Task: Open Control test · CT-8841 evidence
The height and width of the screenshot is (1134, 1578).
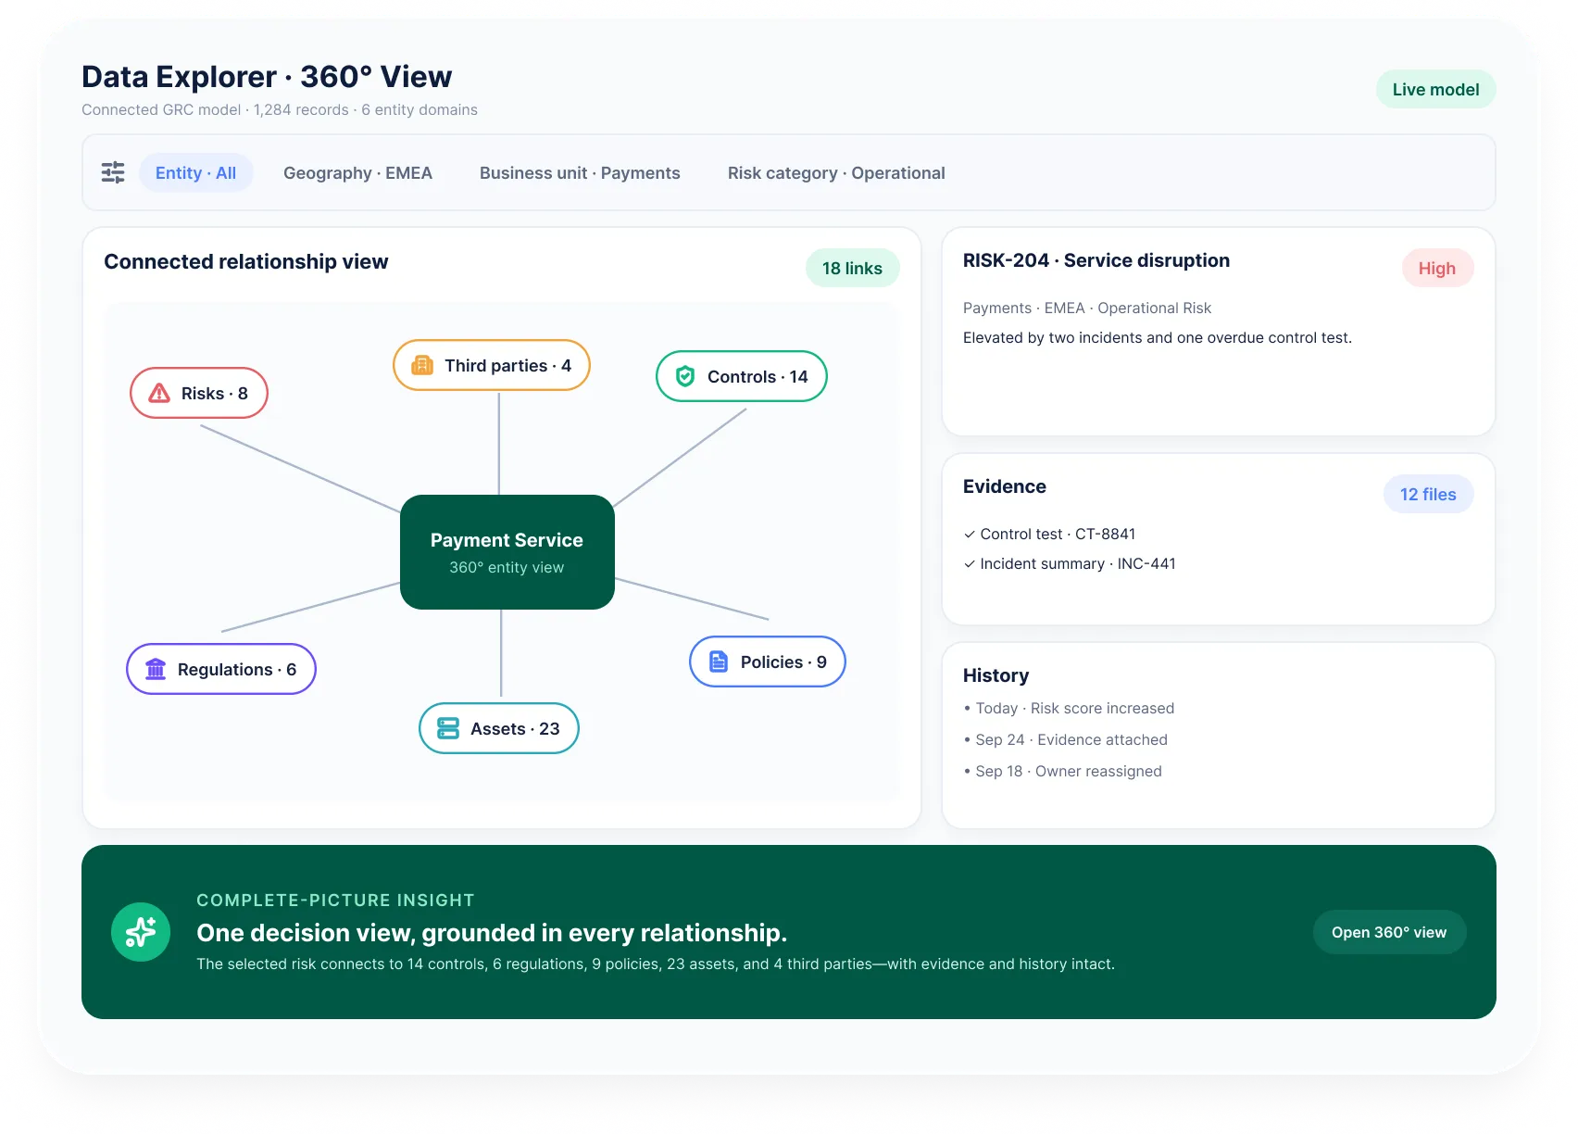Action: point(1058,534)
